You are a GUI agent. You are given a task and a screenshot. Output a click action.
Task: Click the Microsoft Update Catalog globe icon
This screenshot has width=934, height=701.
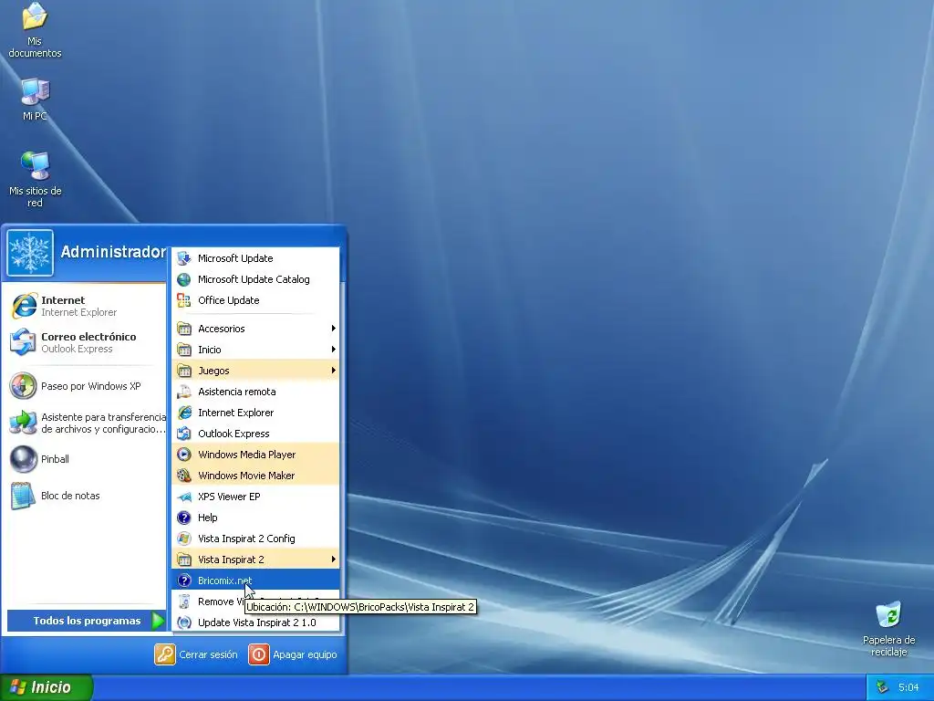184,279
